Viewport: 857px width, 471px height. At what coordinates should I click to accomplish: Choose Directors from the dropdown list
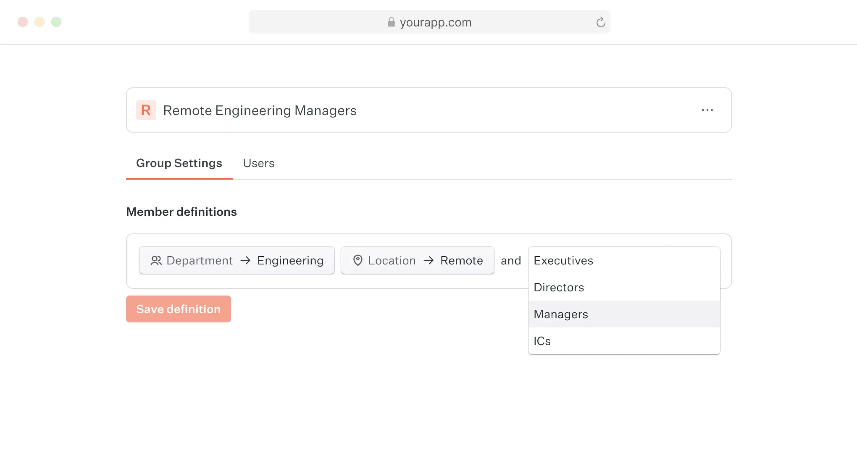click(624, 287)
